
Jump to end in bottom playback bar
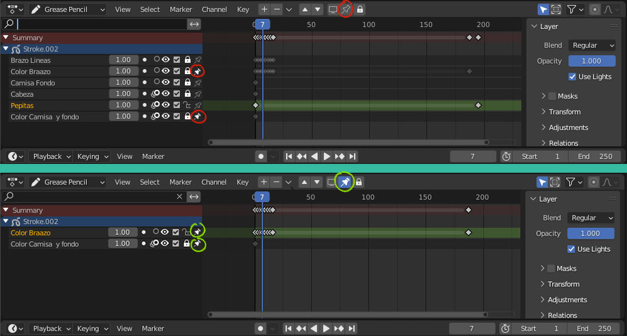coord(352,328)
